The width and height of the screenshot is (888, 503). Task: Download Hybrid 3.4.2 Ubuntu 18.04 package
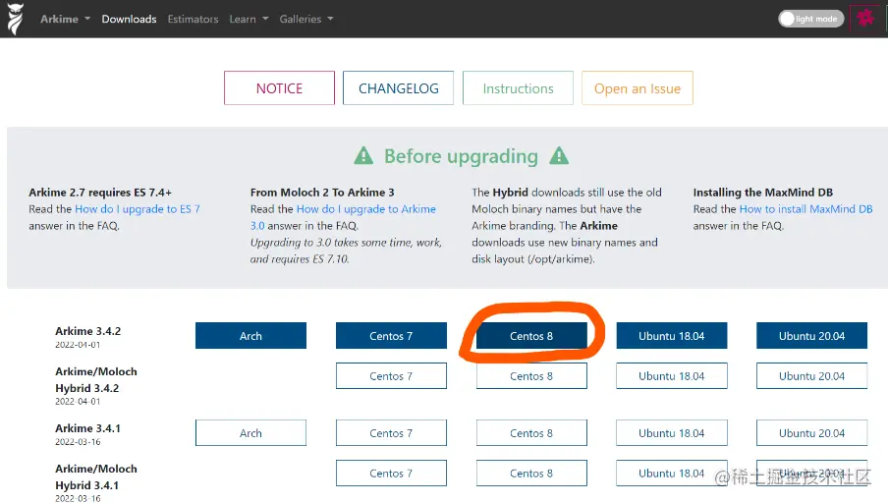(672, 376)
